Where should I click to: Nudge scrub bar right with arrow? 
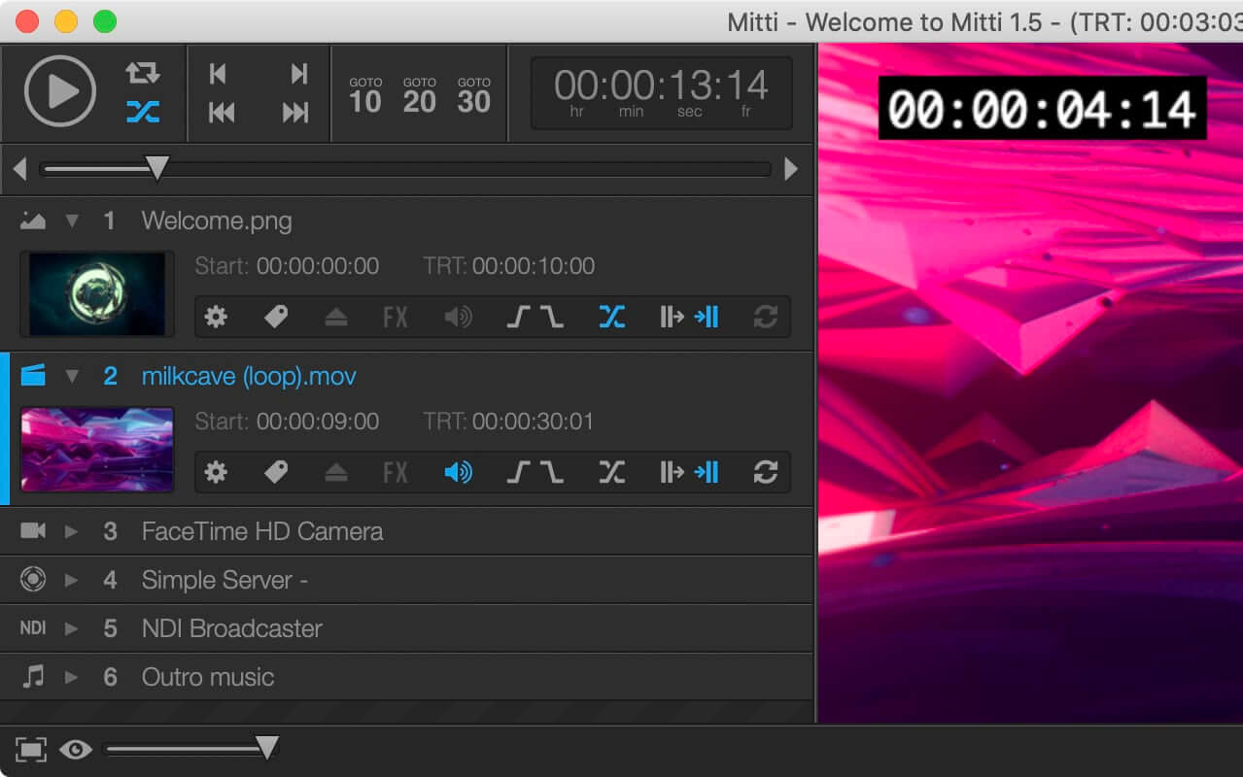point(791,169)
